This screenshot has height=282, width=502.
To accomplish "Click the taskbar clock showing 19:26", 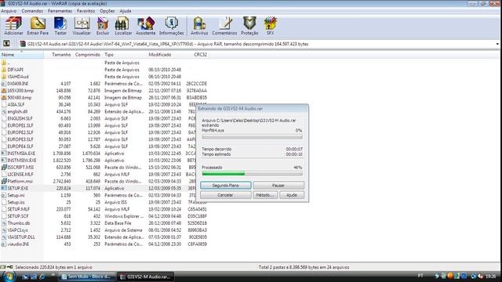I will tap(490, 276).
